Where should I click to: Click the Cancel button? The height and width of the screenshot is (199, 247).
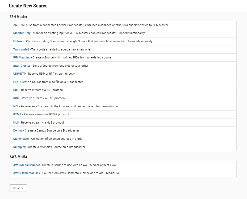[x=18, y=188]
